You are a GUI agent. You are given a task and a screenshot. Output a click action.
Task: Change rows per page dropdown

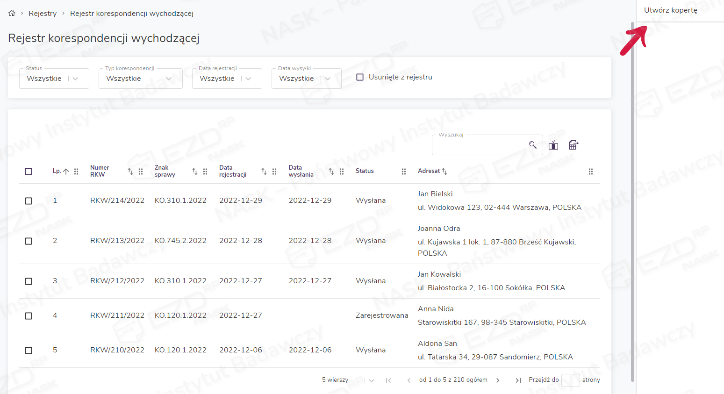tap(371, 380)
